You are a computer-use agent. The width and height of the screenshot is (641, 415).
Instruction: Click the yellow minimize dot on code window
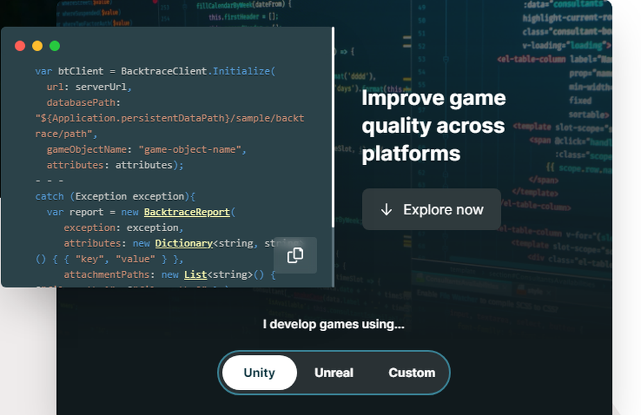37,46
